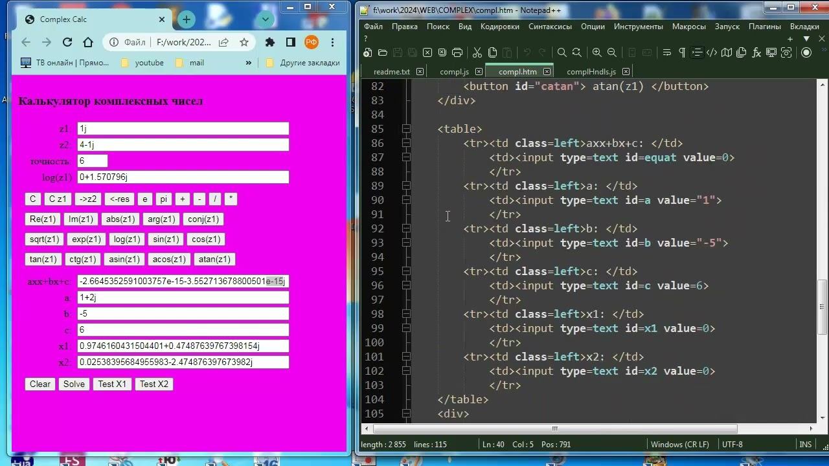Click the sqrt(z1) button
Screen dimensions: 829x466
click(44, 239)
